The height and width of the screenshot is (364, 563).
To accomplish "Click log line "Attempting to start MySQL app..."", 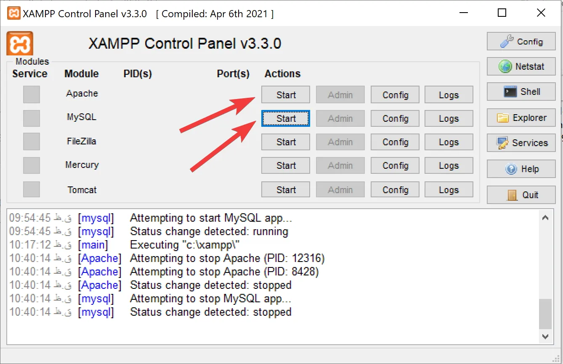I will (211, 218).
